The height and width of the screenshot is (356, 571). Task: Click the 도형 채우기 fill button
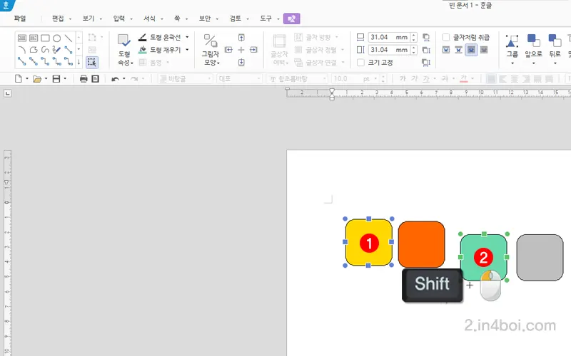159,50
